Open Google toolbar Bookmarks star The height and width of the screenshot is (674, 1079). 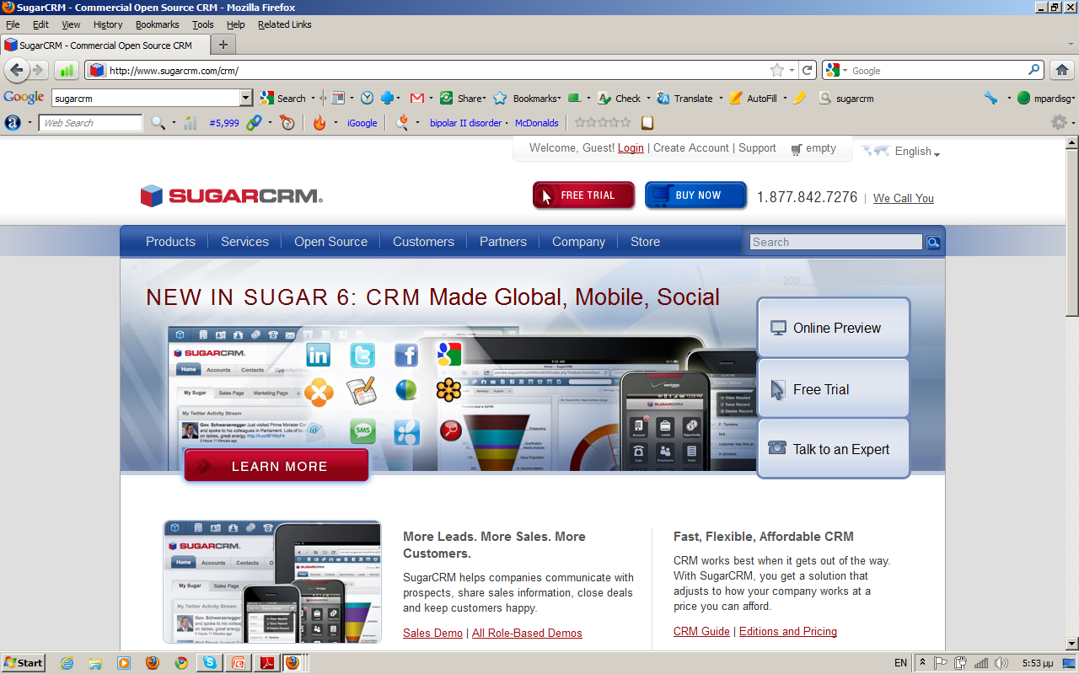coord(500,99)
